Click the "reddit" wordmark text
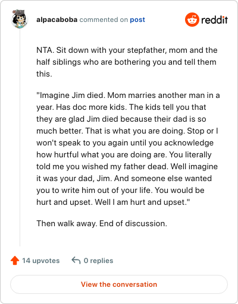Screen dimensions: 238x304 (214, 20)
